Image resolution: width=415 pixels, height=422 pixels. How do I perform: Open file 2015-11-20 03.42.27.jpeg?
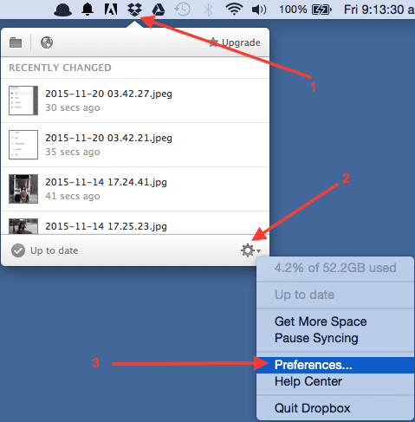click(135, 101)
